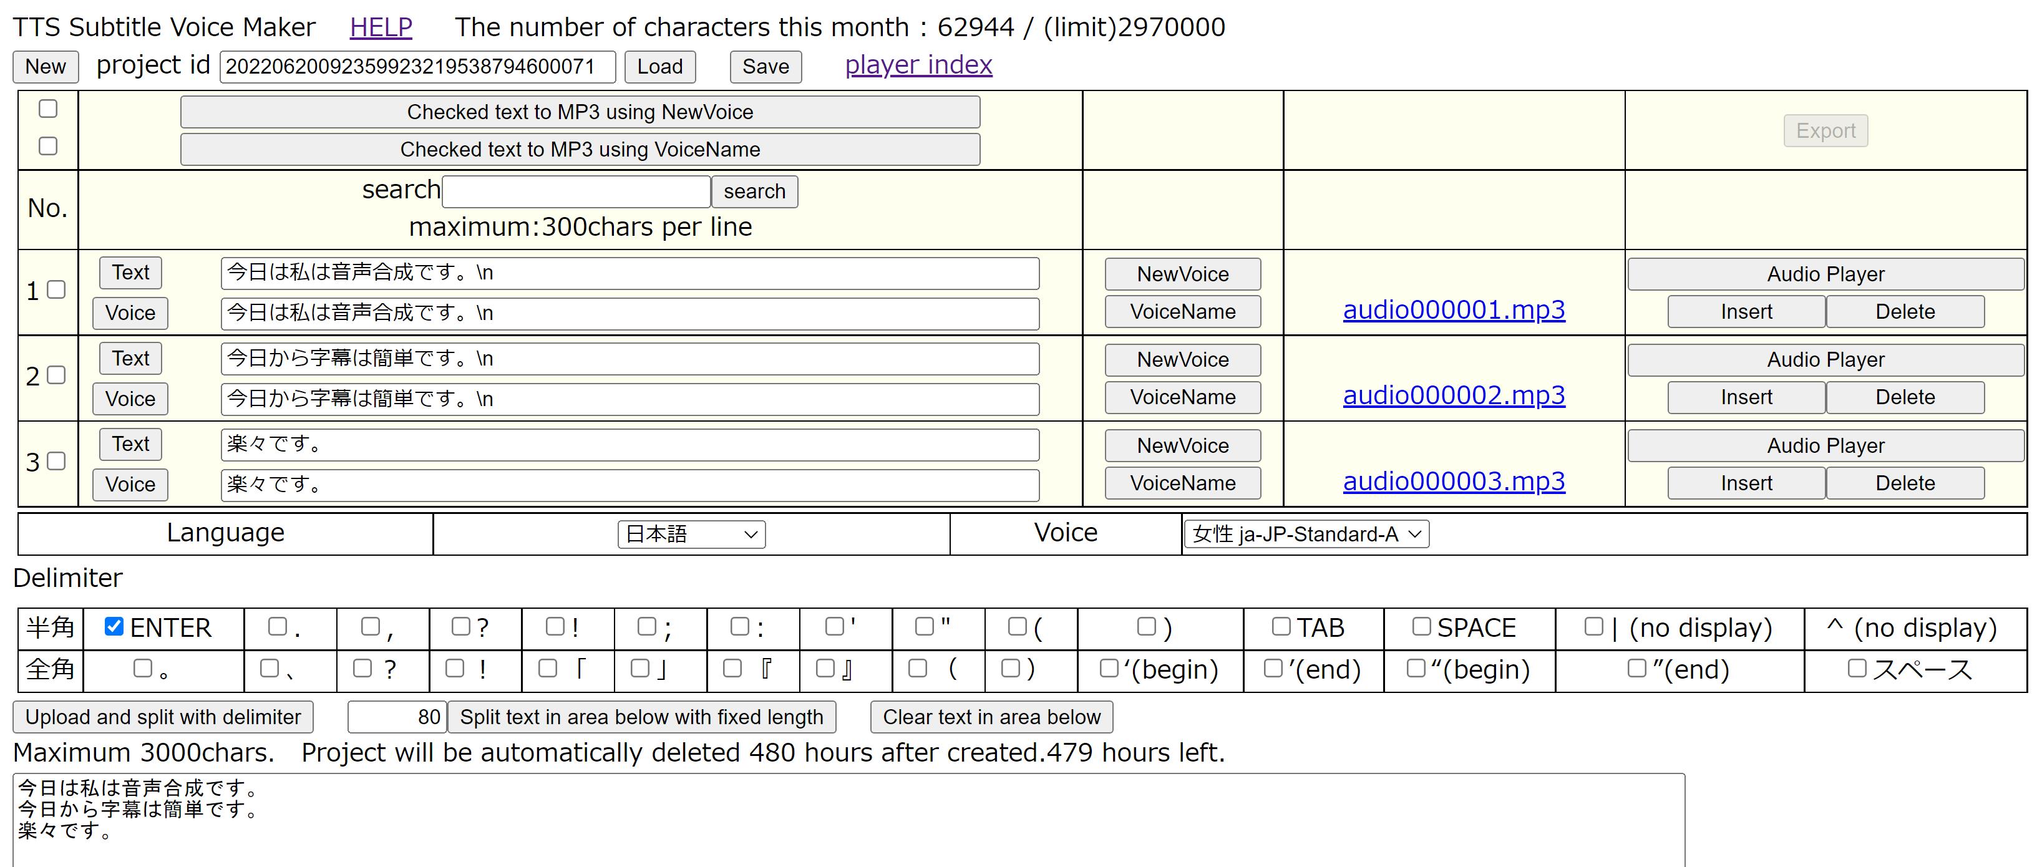
Task: Tick the checkbox for row 2
Action: [56, 375]
